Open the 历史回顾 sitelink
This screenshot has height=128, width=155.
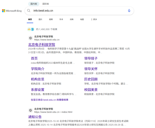91,79
